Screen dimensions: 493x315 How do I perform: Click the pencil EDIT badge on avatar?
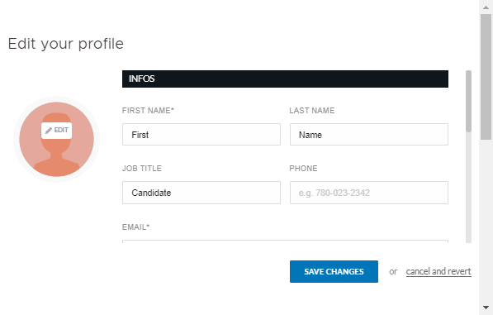[57, 131]
